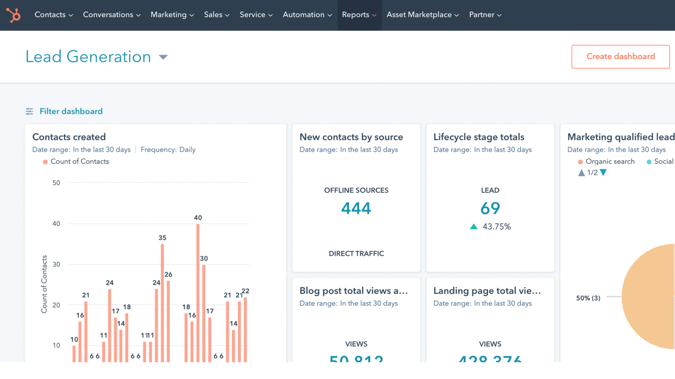The height and width of the screenshot is (379, 675).
Task: Open the Reports menu
Action: tap(359, 15)
